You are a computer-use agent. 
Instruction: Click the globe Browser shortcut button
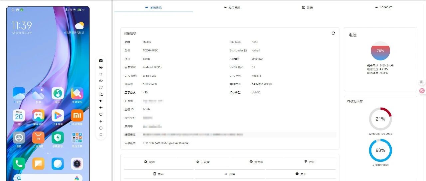[x=256, y=162]
